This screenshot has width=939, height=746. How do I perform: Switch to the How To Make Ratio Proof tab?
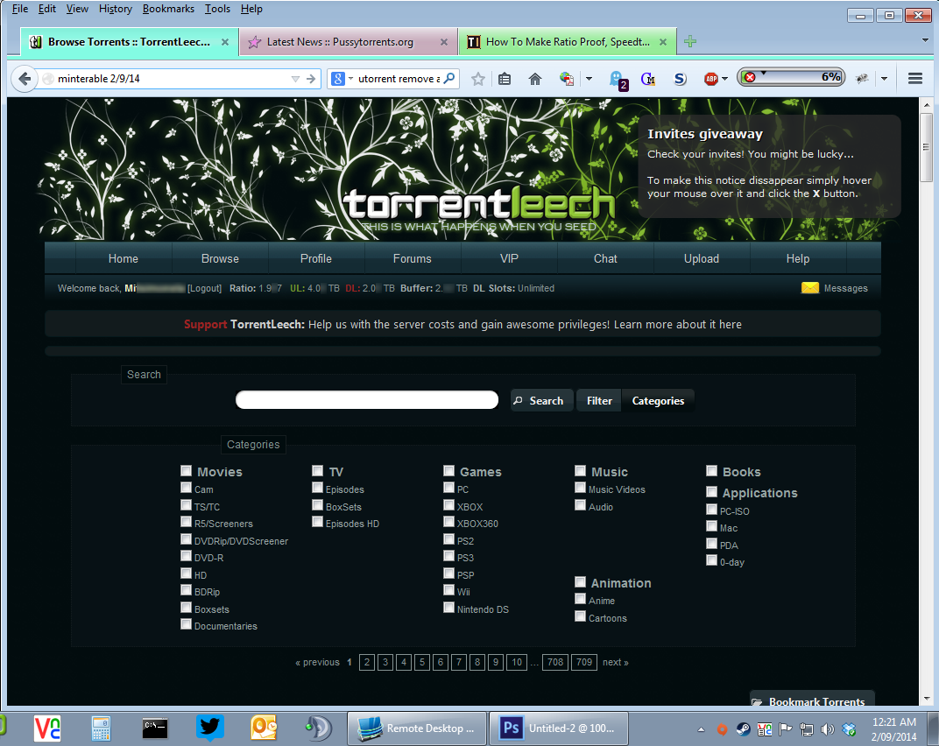568,41
